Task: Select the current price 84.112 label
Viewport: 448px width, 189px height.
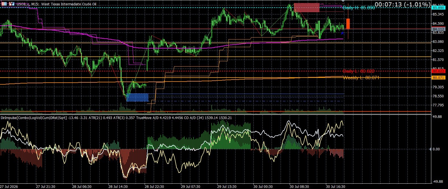Action: click(x=438, y=29)
